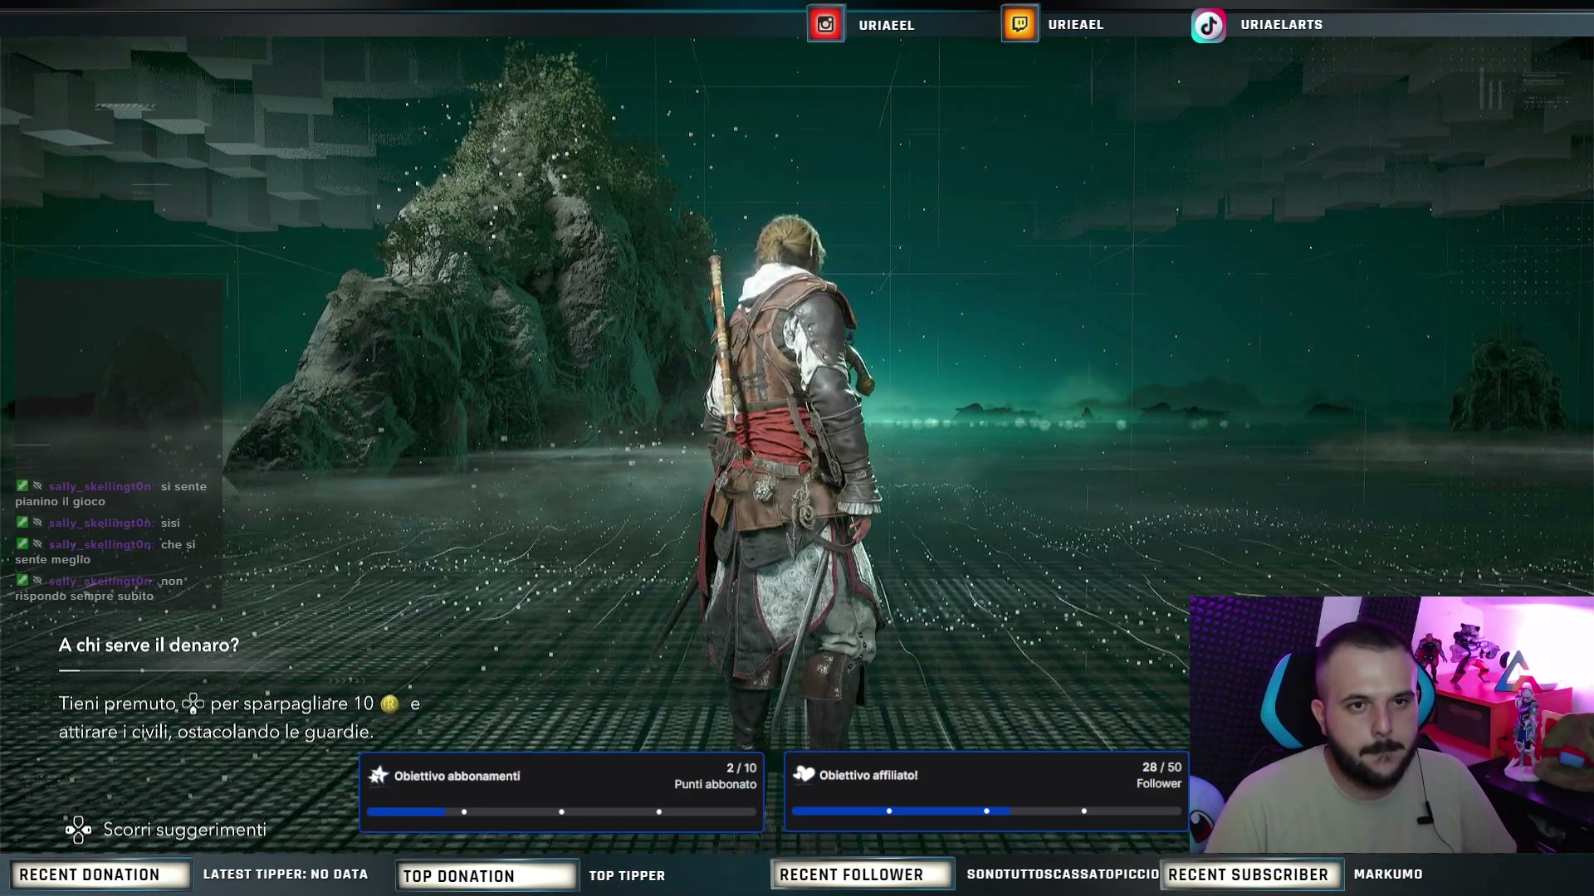Viewport: 1594px width, 896px height.
Task: Click the TOP TIPPER text
Action: (x=627, y=875)
